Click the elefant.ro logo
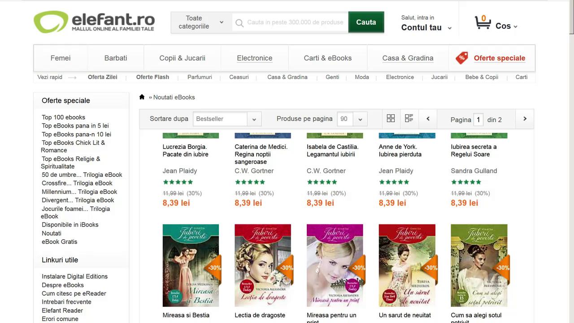The image size is (574, 323). (x=94, y=22)
